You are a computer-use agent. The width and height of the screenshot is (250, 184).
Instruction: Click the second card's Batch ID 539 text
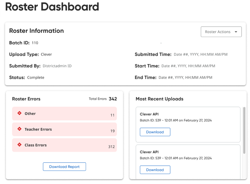point(176,158)
